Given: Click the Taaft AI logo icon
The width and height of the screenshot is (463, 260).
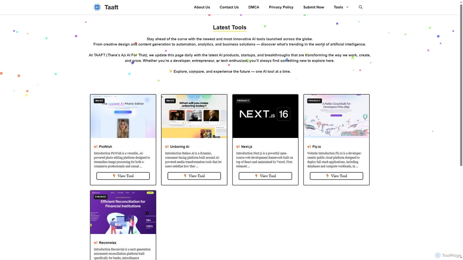Looking at the screenshot, I should 97,7.
